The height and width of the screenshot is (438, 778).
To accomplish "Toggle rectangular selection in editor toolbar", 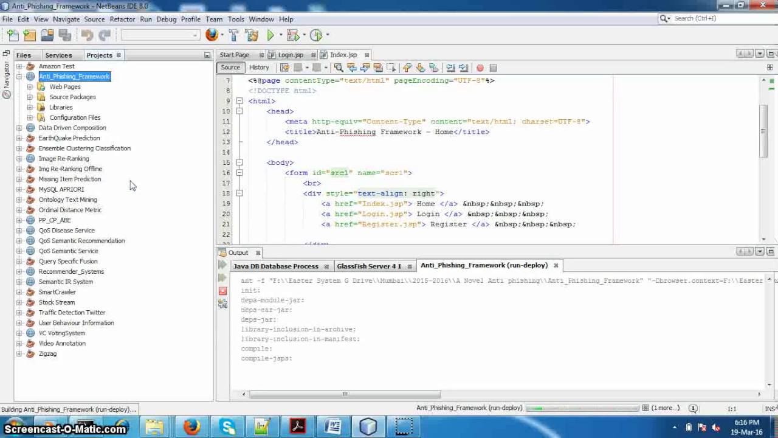I will coord(391,68).
